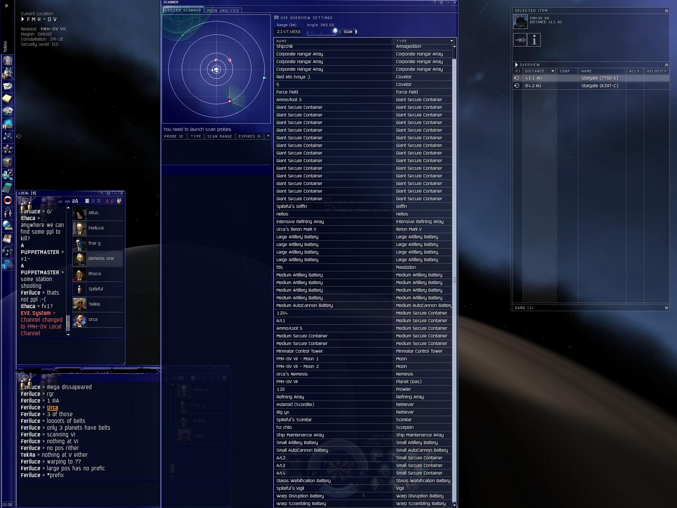Viewport: 677px width, 508px height.
Task: Open the Character Sheet sidebar icon
Action: point(8,61)
